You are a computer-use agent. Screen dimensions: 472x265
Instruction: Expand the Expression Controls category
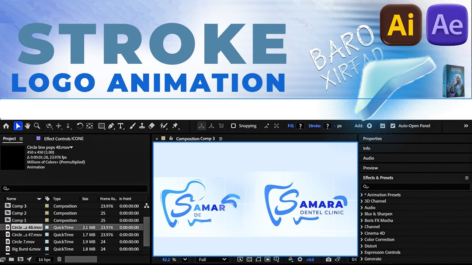[x=362, y=252]
